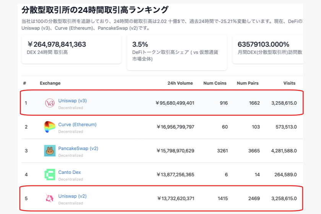Click the page heading 分散型取引所の24時間取引高ランキング
This screenshot has width=321, height=214.
(95, 10)
